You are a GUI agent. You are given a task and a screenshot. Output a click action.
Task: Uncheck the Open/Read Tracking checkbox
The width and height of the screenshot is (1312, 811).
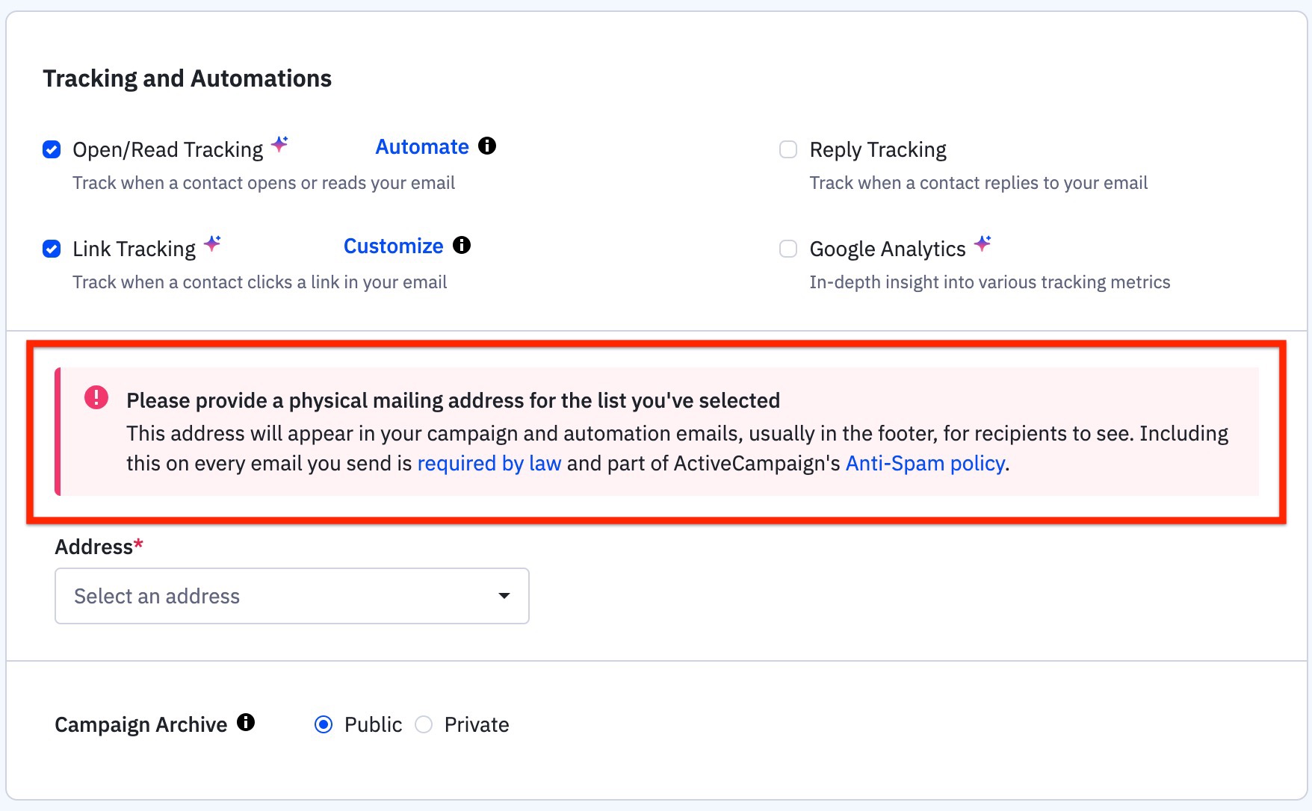click(x=52, y=149)
